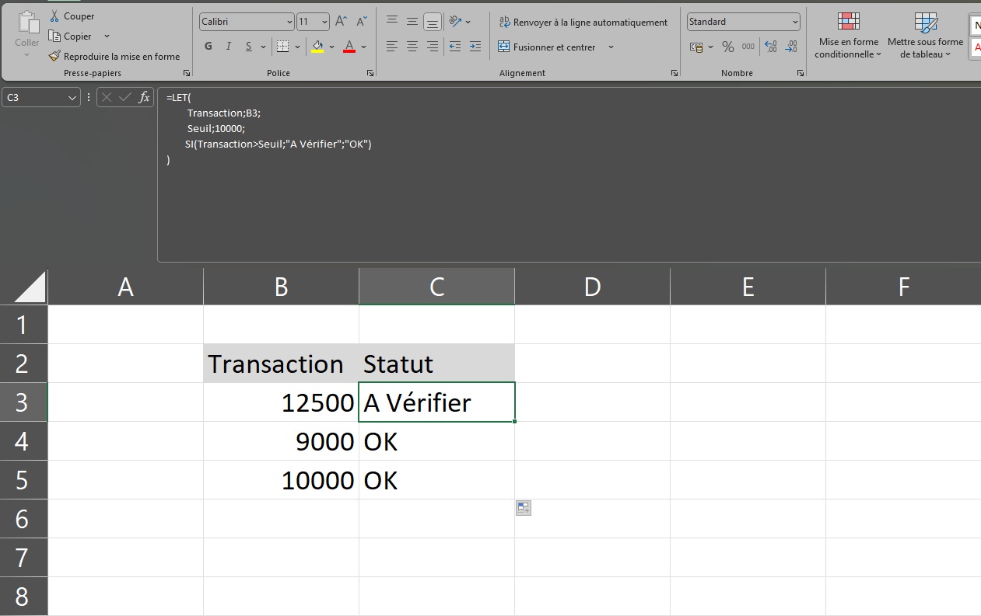
Task: Apply the red font color A
Action: click(x=349, y=47)
